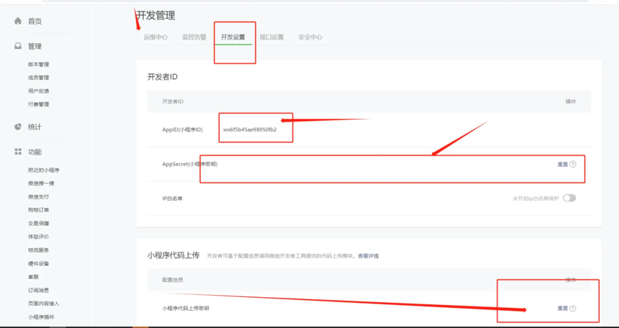Click the AppID value wx6f5b45ae98950fb2

click(250, 129)
